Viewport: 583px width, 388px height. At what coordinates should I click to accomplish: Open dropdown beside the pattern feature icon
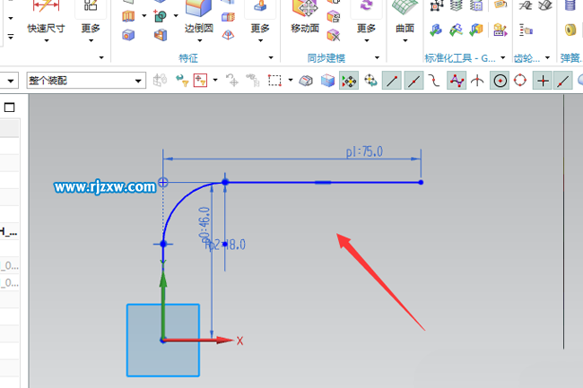144,16
